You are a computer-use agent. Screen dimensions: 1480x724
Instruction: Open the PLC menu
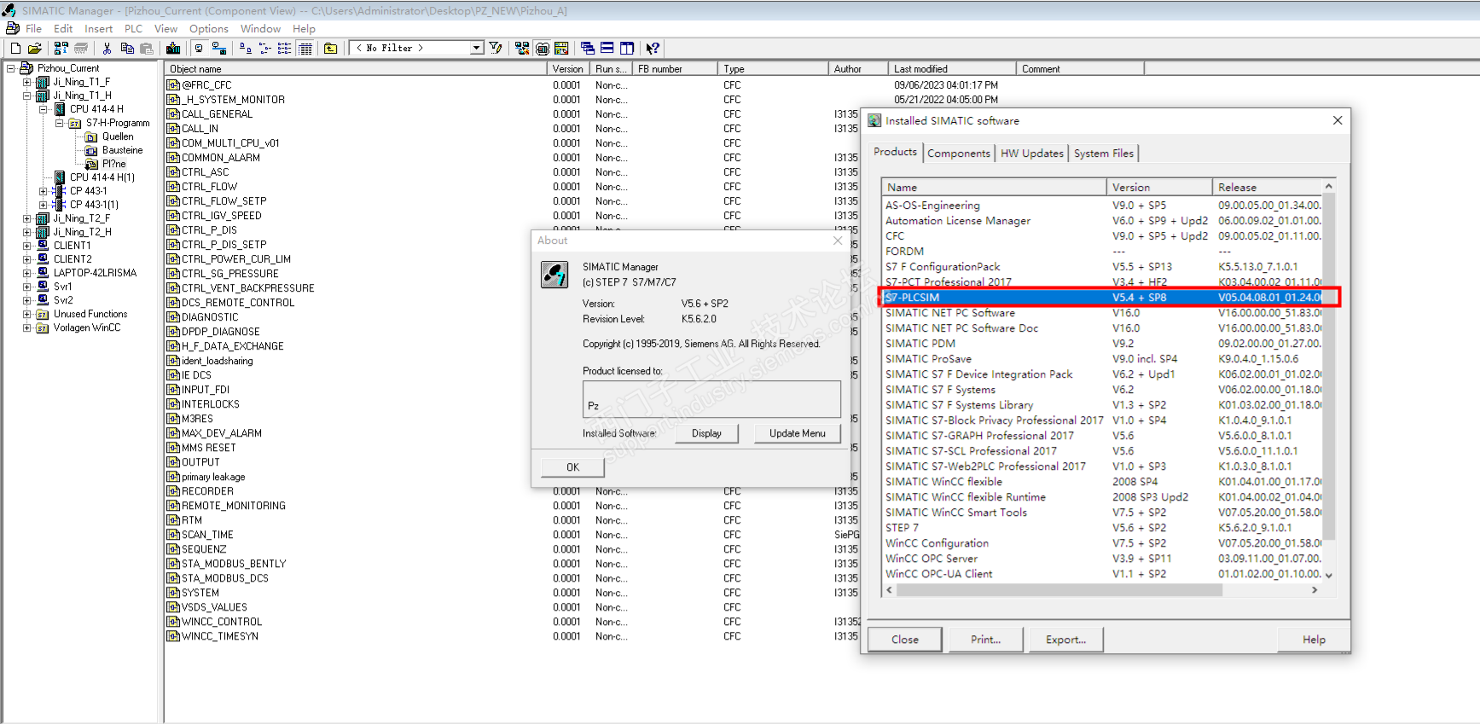[133, 29]
